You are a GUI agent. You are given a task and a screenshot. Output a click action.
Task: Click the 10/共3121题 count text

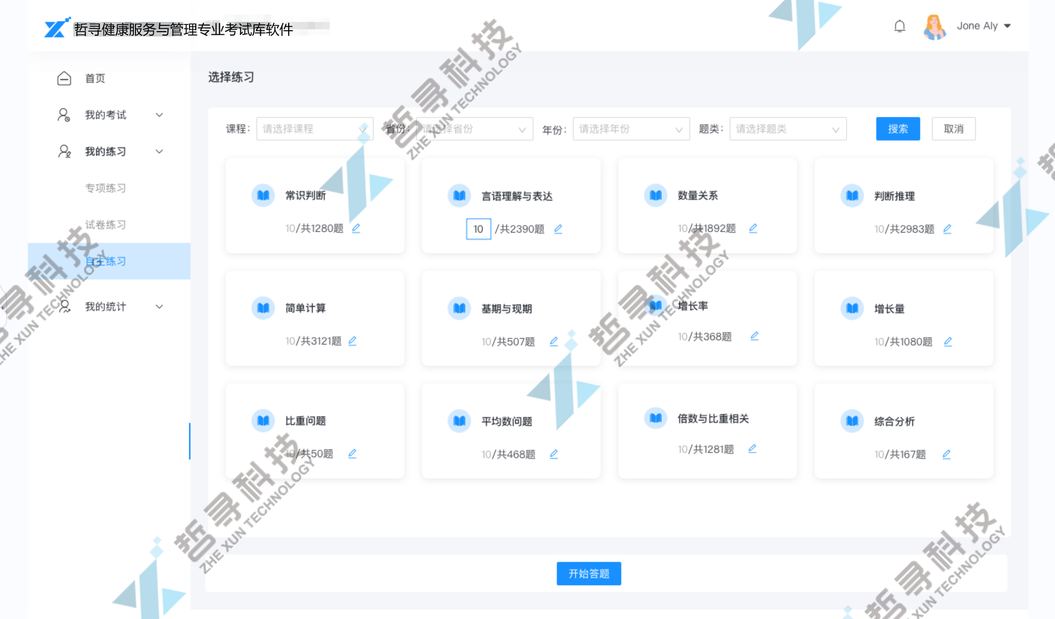(x=314, y=341)
